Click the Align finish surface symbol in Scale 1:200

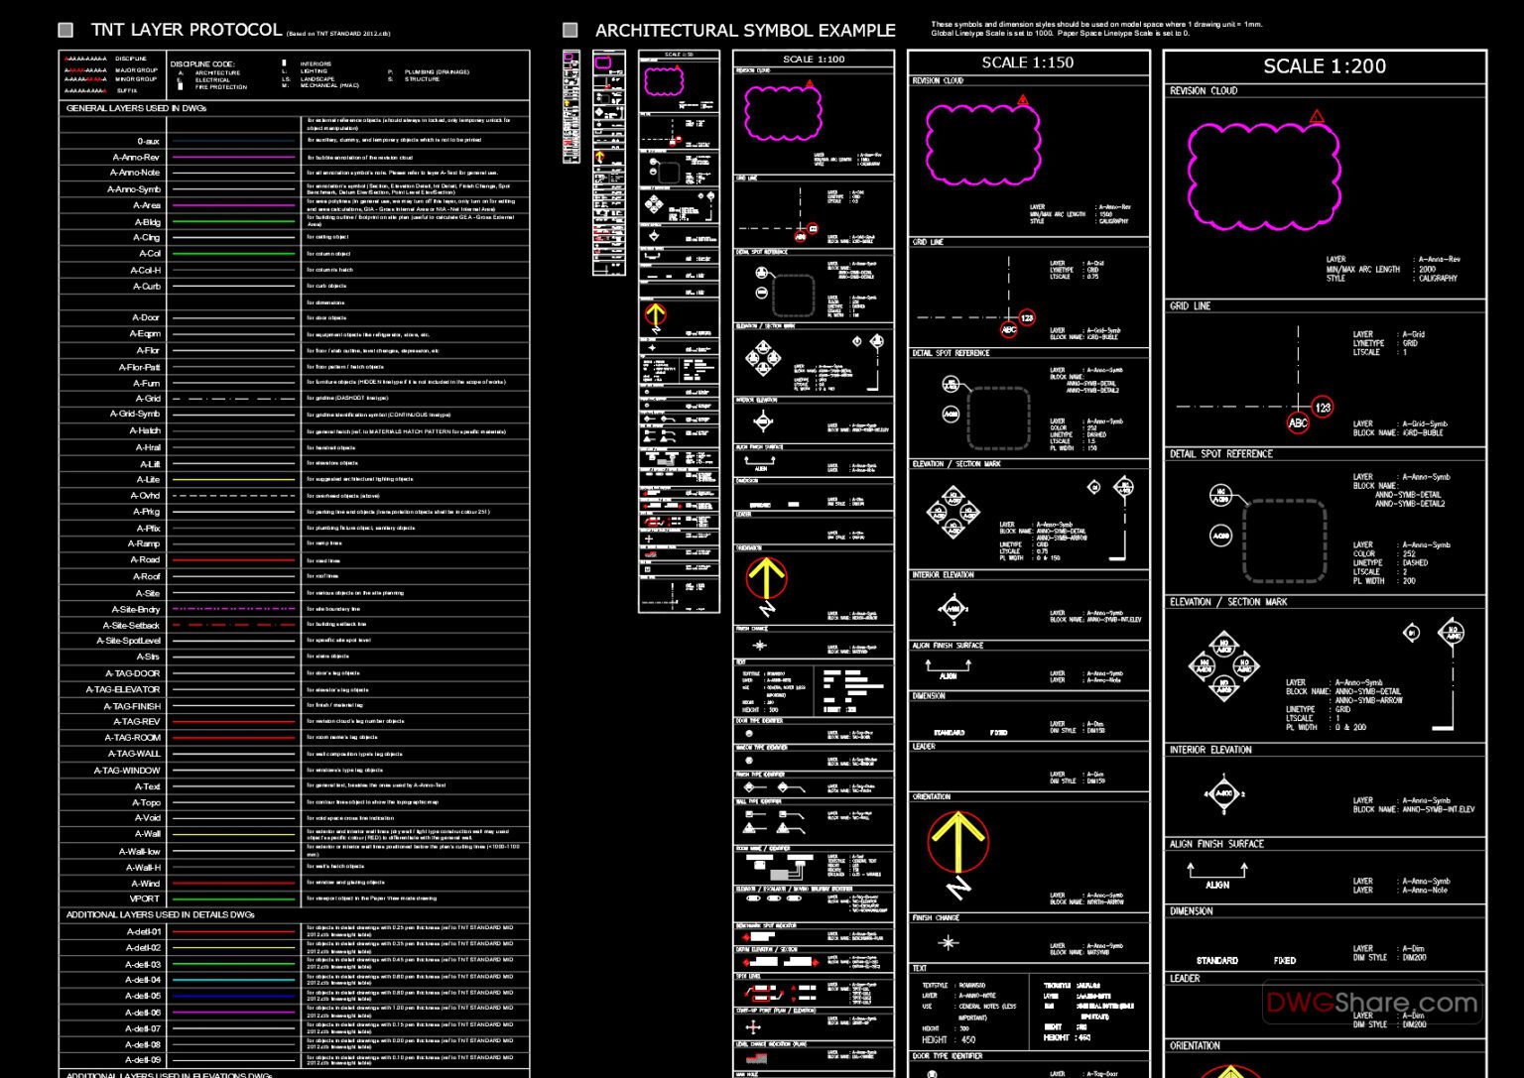coord(1217,876)
